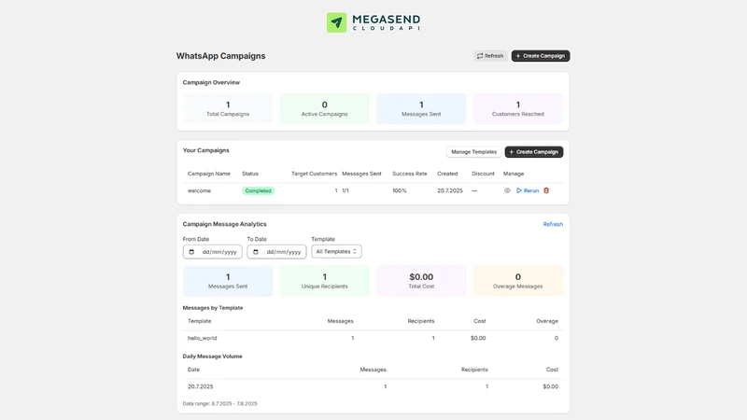Screen dimensions: 747x420
Task: Open the All Templates dropdown
Action: (x=336, y=251)
